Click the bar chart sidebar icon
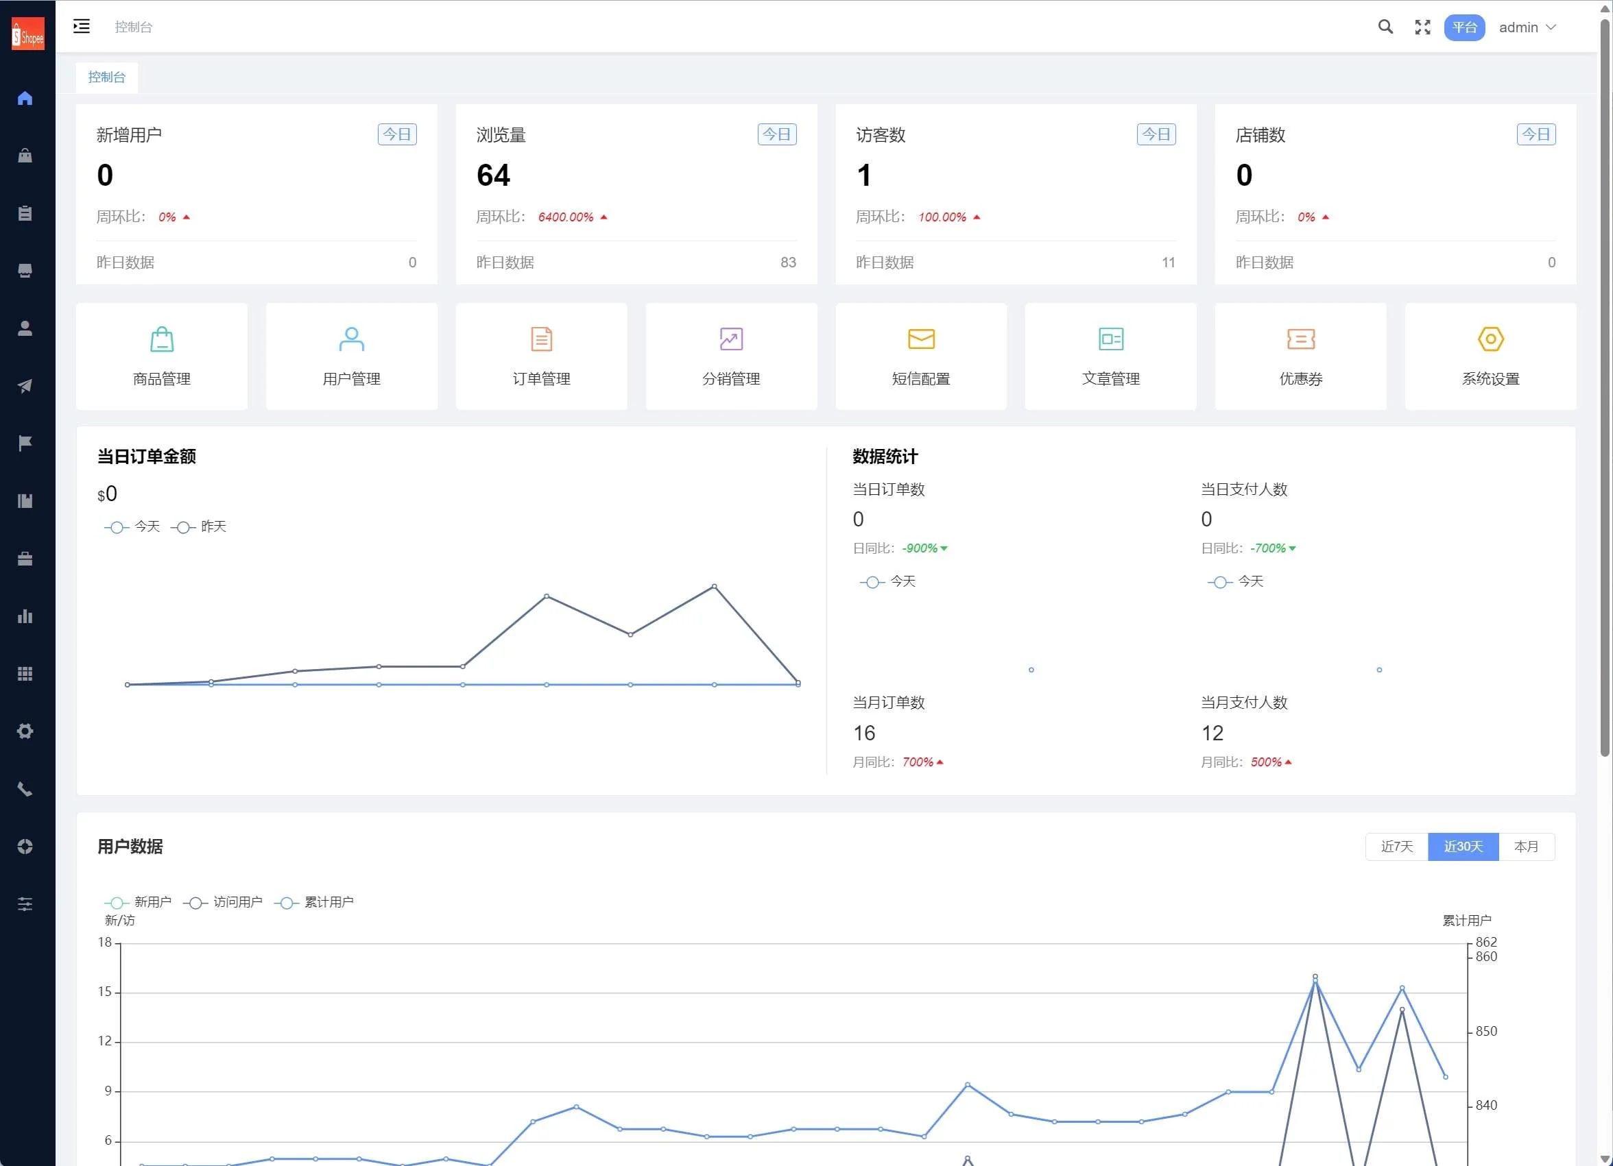This screenshot has height=1166, width=1613. pos(25,616)
